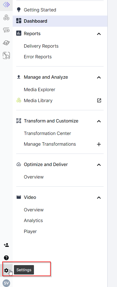
Task: Collapse the Transform and Customize chevron
Action: click(x=99, y=121)
